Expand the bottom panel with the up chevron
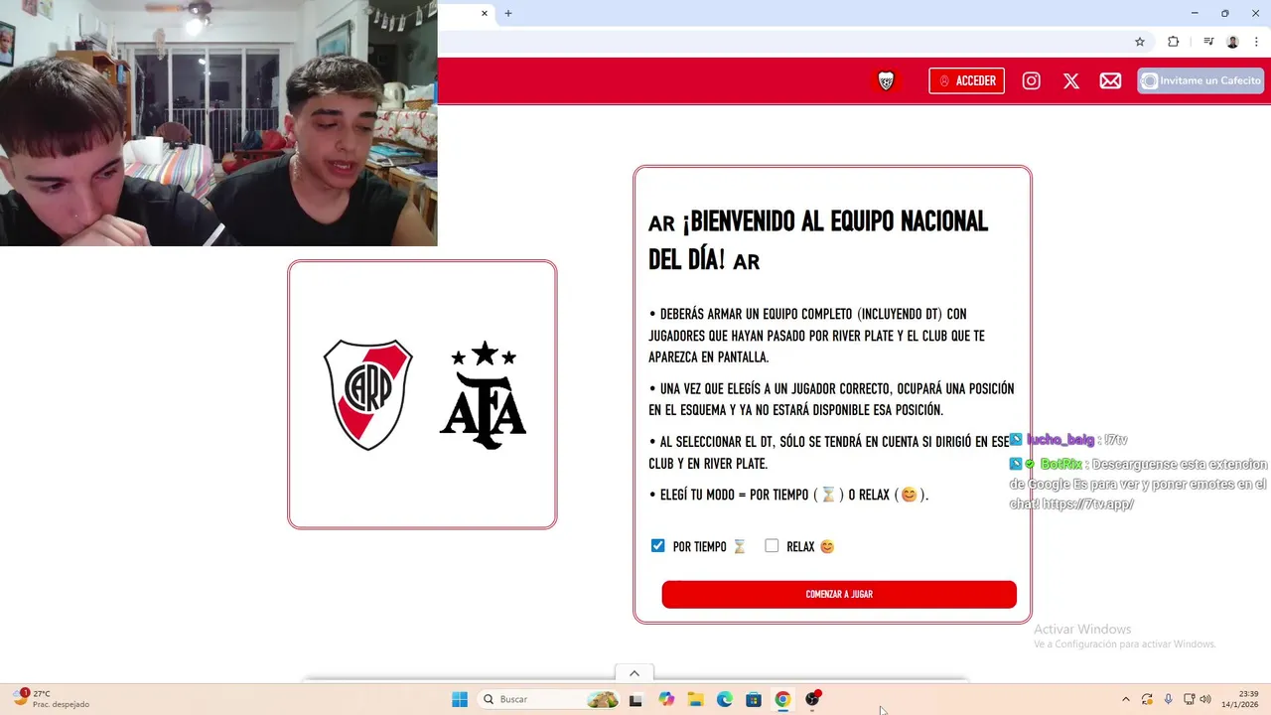Viewport: 1271px width, 715px height. [x=635, y=673]
